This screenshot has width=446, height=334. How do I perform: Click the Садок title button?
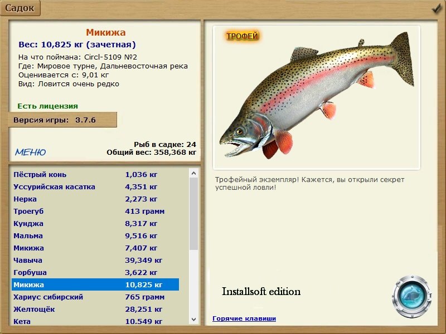[x=20, y=8]
